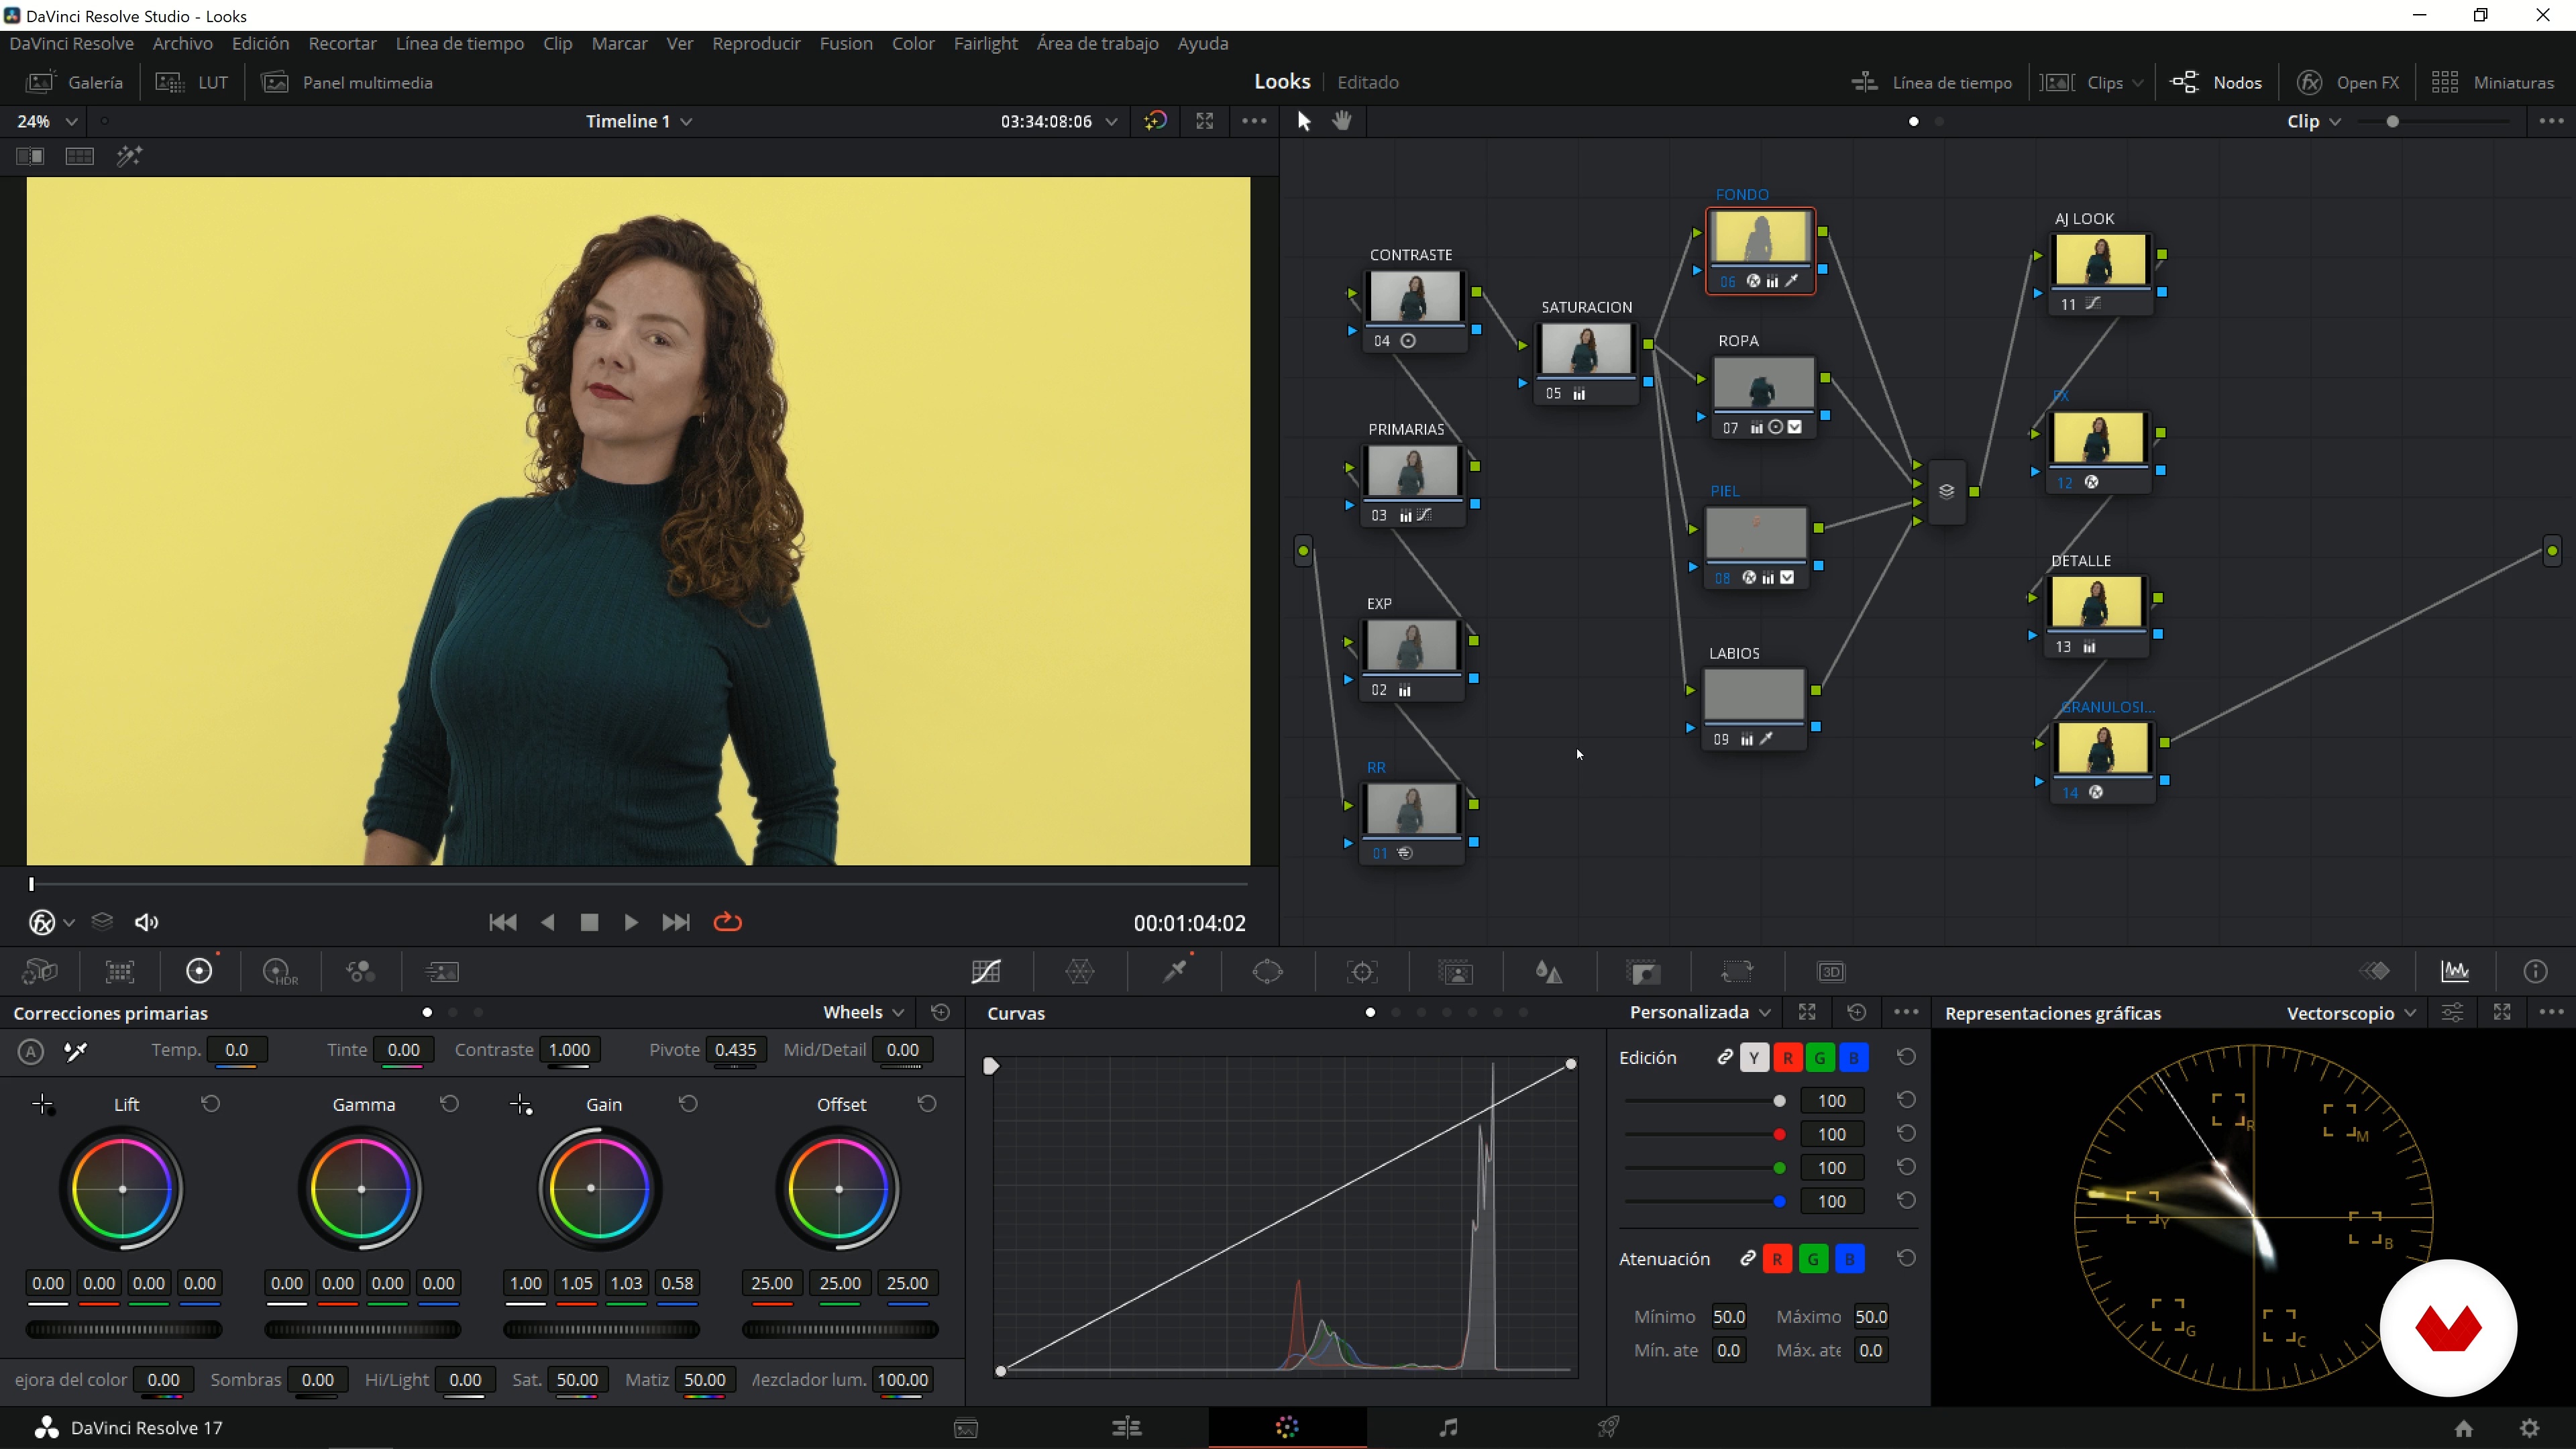Toggle loop playback
The width and height of the screenshot is (2576, 1449).
(727, 922)
